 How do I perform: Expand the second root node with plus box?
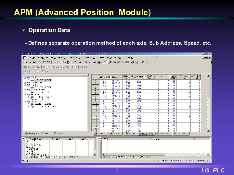point(25,83)
